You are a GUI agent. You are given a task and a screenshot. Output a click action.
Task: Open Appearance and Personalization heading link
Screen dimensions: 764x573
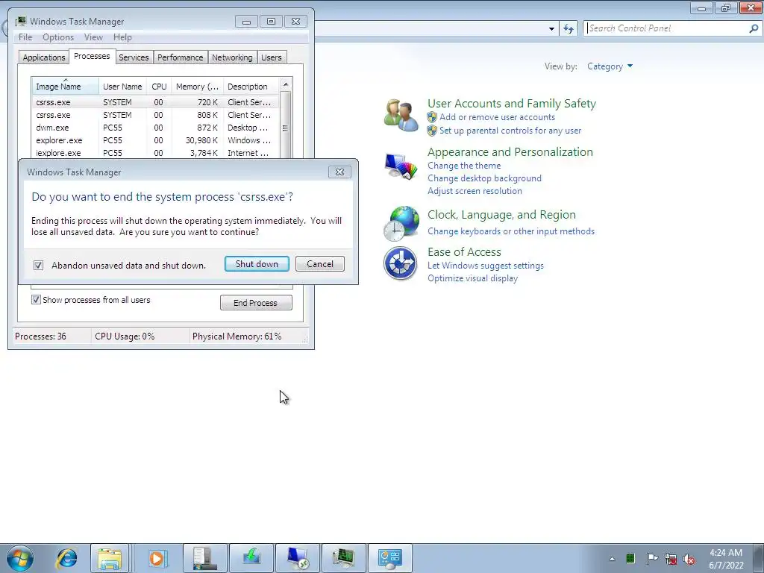(510, 152)
